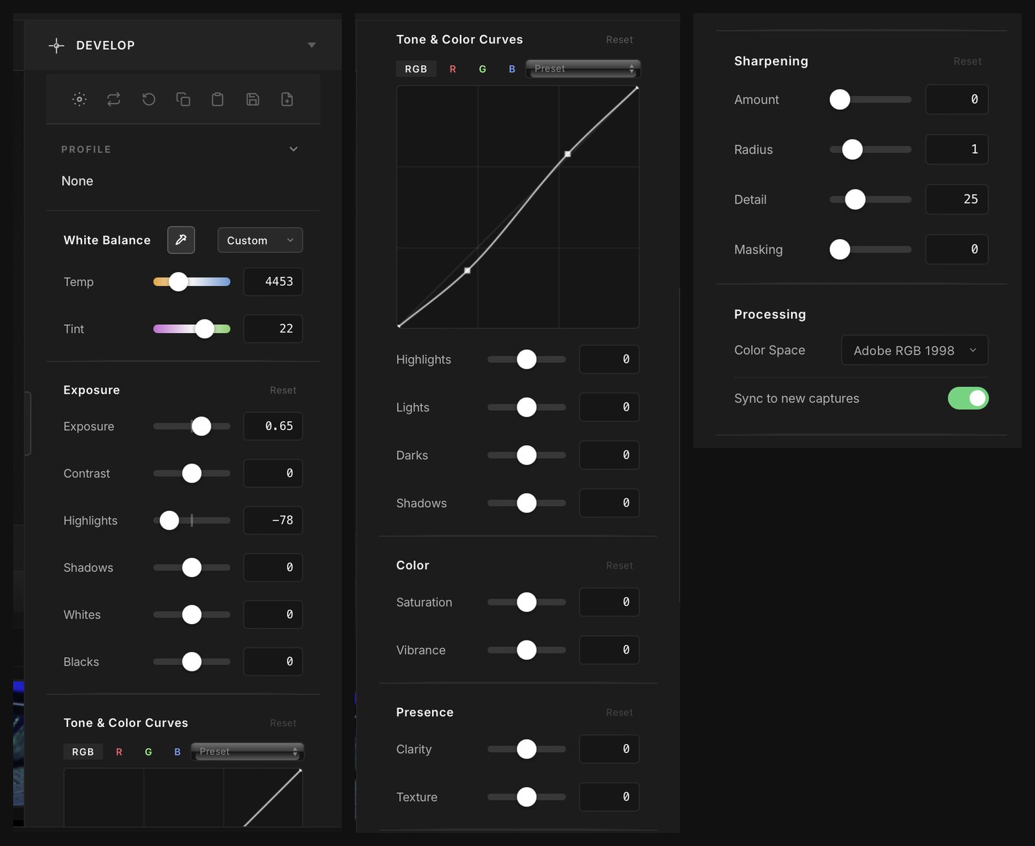Image resolution: width=1035 pixels, height=846 pixels.
Task: Select the white balance eyedropper tool
Action: [181, 240]
